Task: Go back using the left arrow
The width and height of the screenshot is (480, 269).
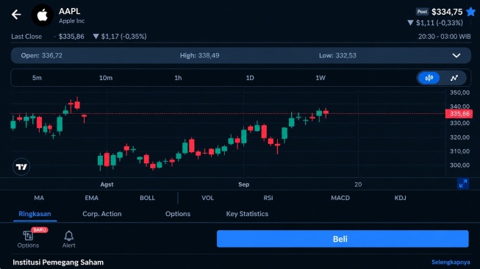Action: (16, 15)
